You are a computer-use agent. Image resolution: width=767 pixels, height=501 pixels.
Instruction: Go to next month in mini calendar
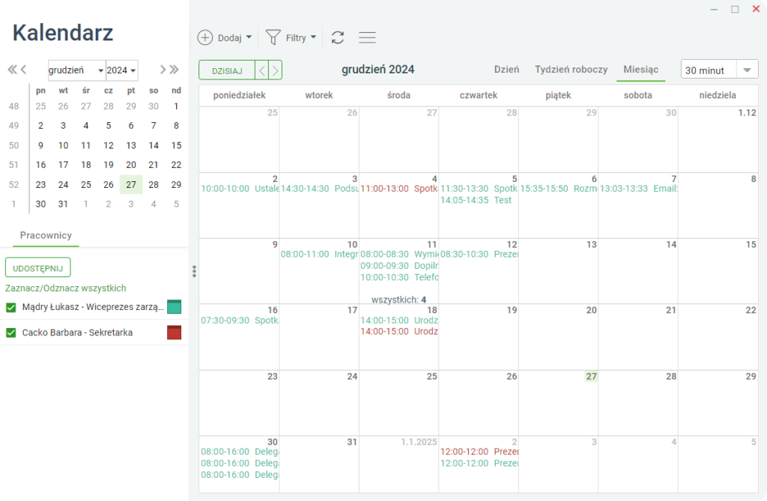[163, 70]
